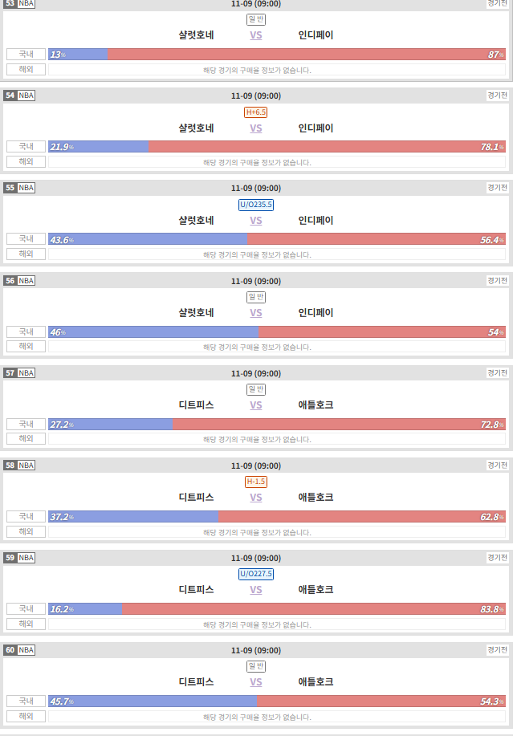Image resolution: width=513 pixels, height=736 pixels.
Task: Click the 43.6% blue bar segment
Action: (x=148, y=239)
